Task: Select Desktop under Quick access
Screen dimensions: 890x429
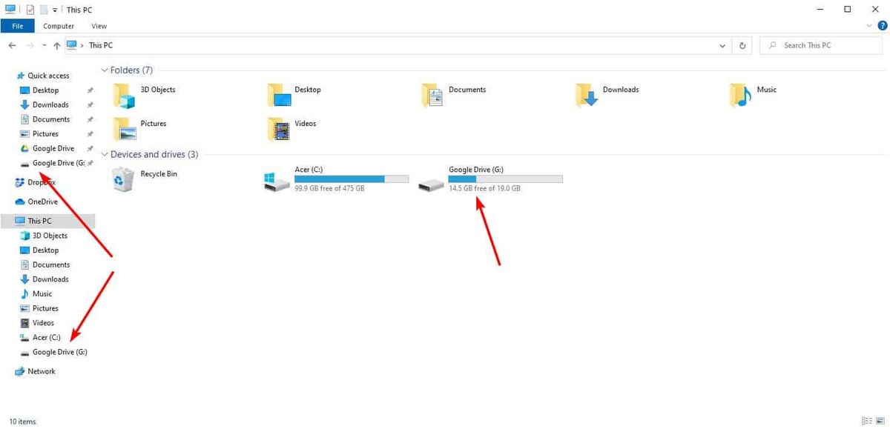Action: click(x=45, y=90)
